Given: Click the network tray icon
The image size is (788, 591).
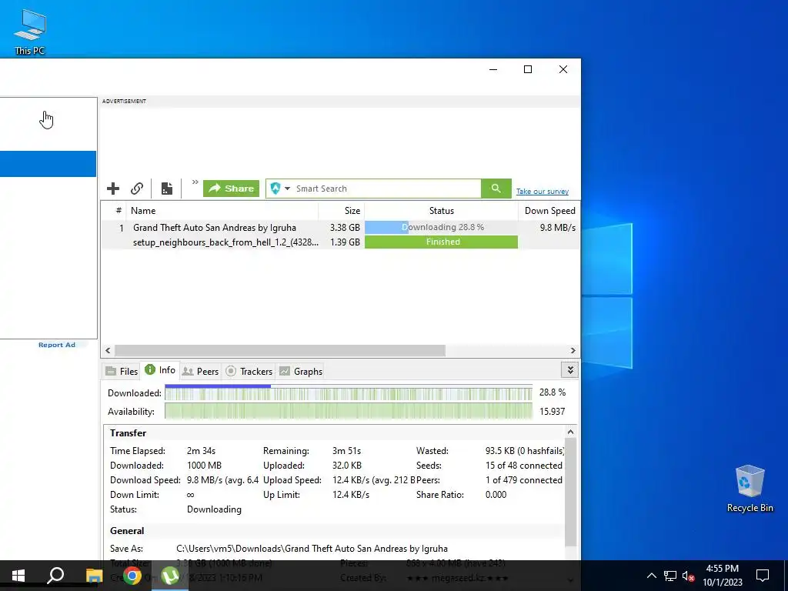Looking at the screenshot, I should 670,576.
